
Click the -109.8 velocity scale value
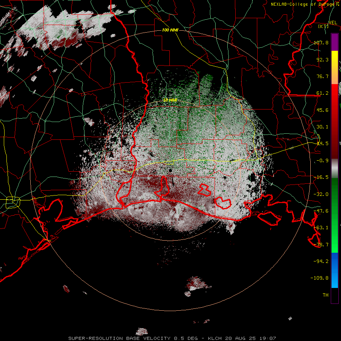point(319,278)
